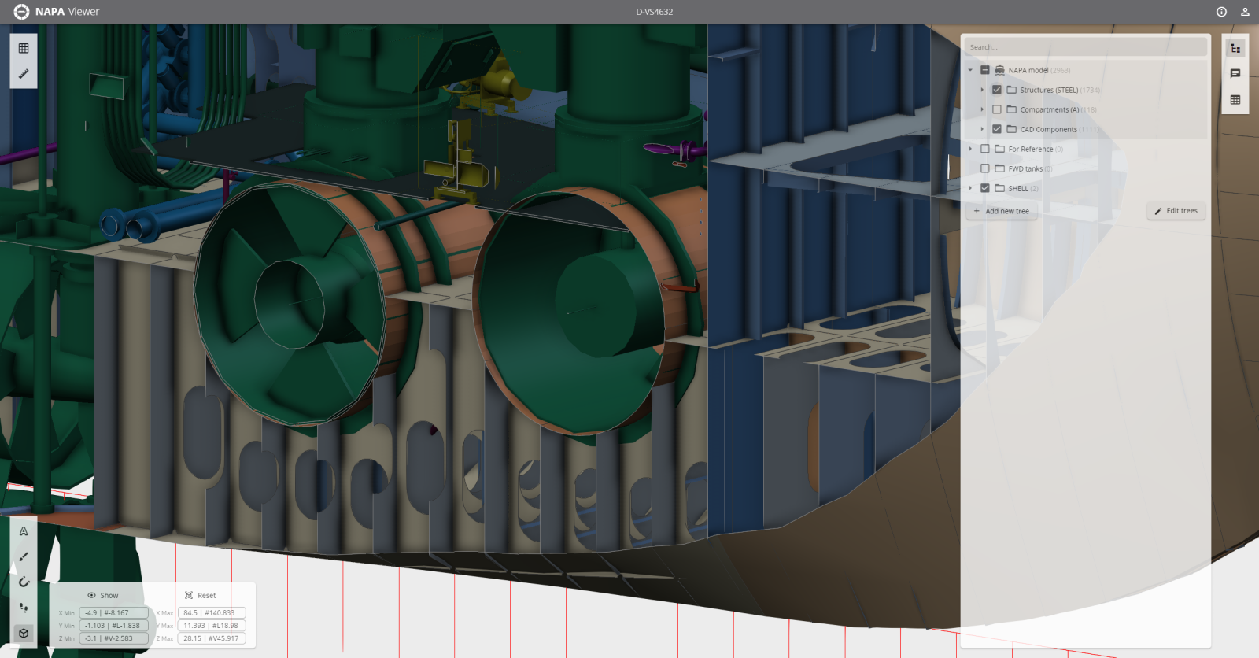Switch to the model tree panel tab
Screen dimensions: 1259x658
click(x=1235, y=49)
